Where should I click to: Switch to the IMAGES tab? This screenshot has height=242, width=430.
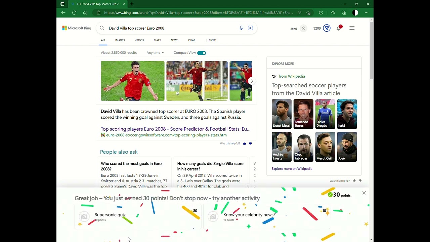tap(120, 40)
